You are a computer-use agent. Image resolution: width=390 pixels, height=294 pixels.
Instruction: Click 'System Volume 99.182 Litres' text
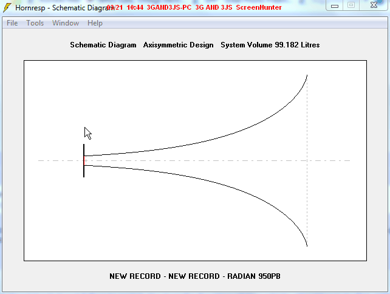[x=270, y=45]
